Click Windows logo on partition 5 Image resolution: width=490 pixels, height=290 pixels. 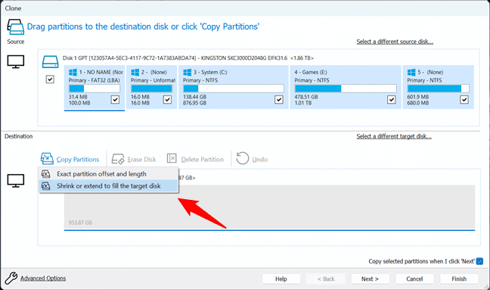[x=411, y=72]
